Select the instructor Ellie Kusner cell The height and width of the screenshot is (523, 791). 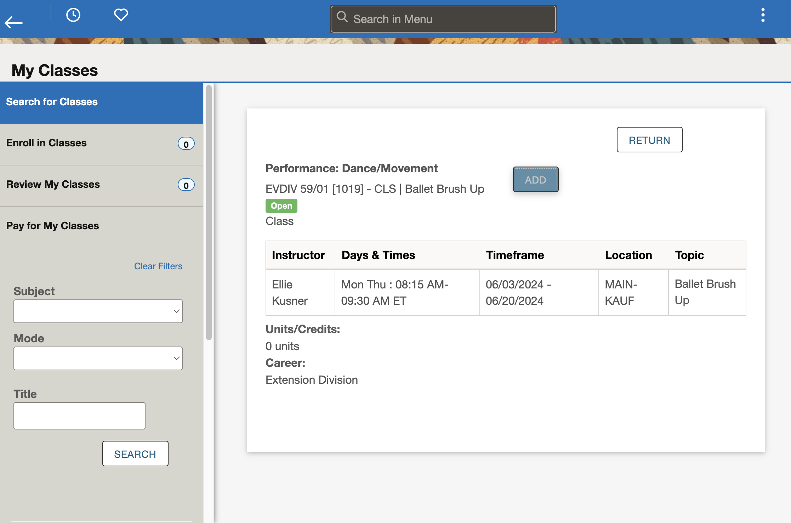coord(300,293)
